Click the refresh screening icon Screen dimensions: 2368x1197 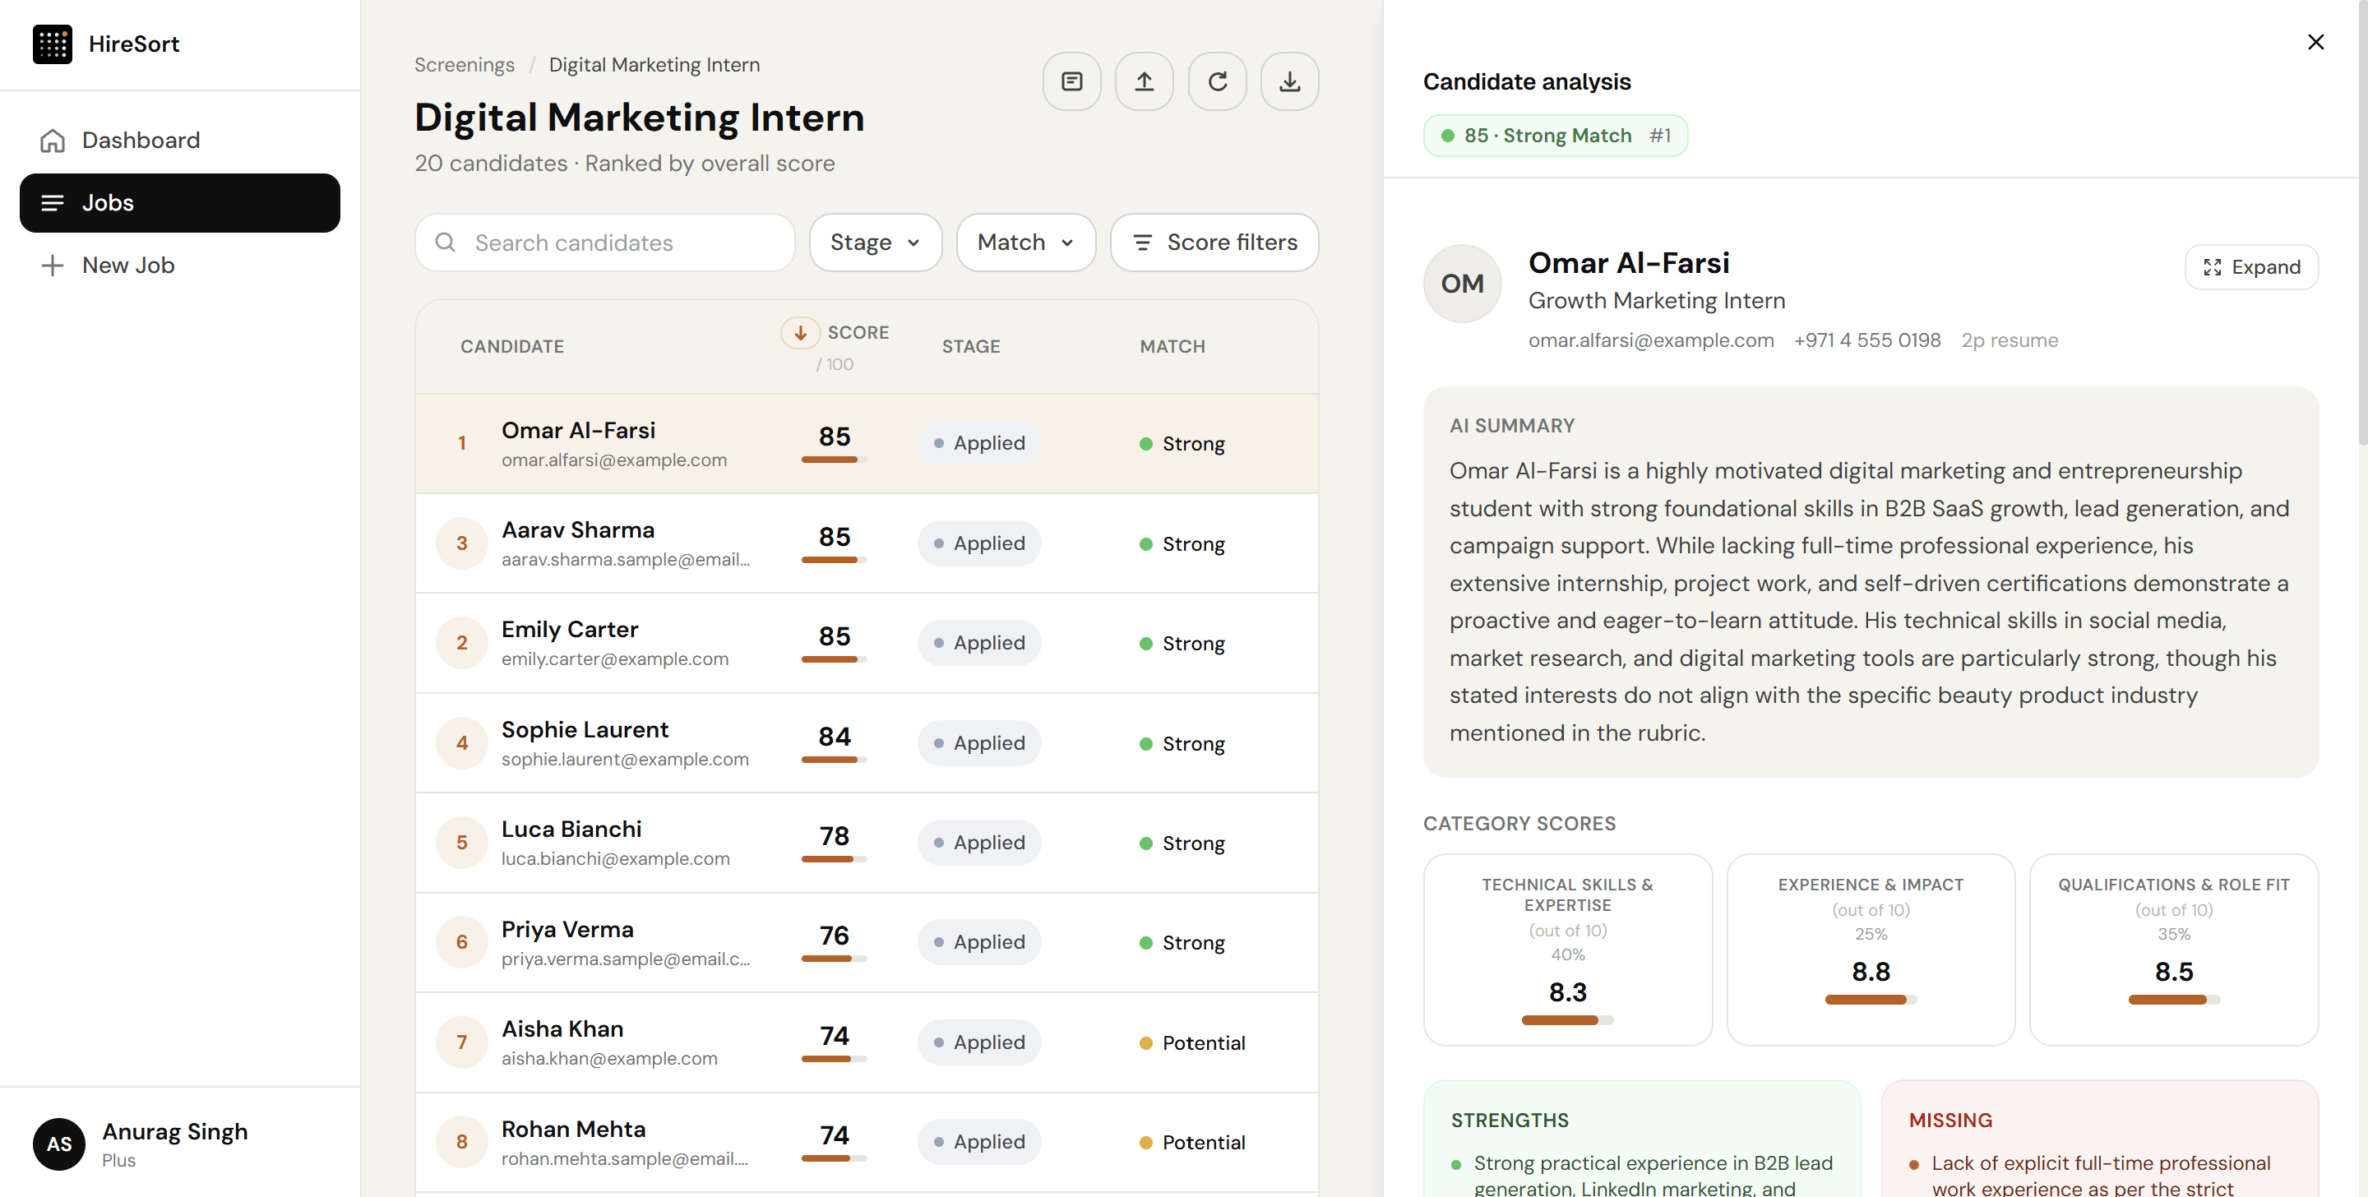pyautogui.click(x=1217, y=82)
